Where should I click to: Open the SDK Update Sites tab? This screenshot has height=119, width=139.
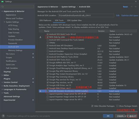coord(74,21)
